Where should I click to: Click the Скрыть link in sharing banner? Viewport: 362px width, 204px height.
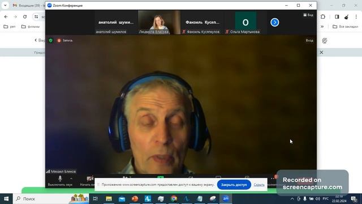pos(259,185)
